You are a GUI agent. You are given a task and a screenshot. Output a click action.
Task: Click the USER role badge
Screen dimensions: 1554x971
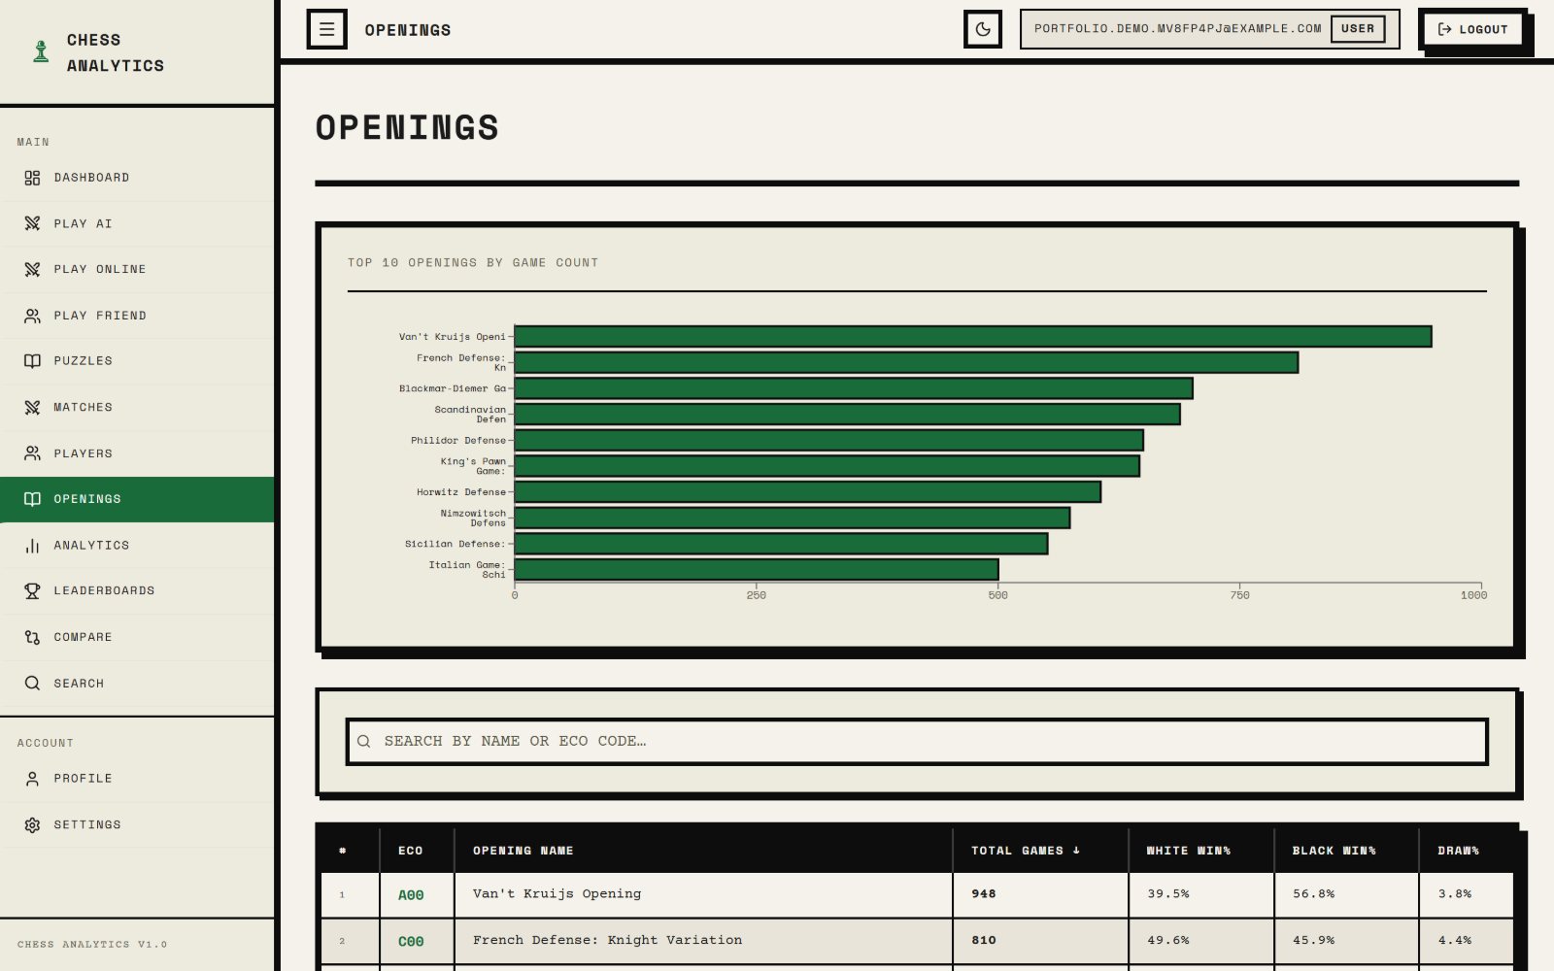coord(1358,29)
